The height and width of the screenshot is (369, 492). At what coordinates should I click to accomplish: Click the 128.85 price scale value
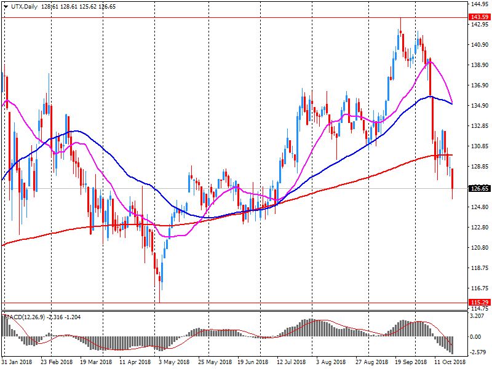coord(480,167)
